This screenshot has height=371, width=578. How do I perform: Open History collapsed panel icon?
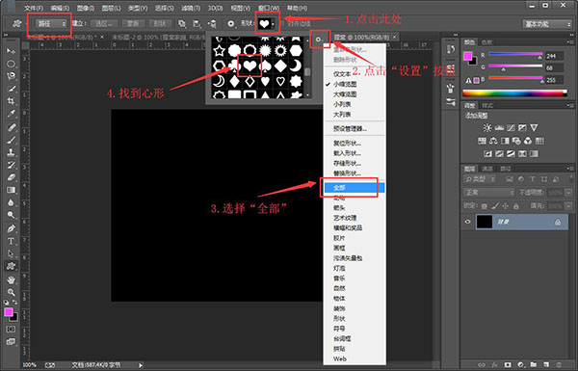click(450, 49)
